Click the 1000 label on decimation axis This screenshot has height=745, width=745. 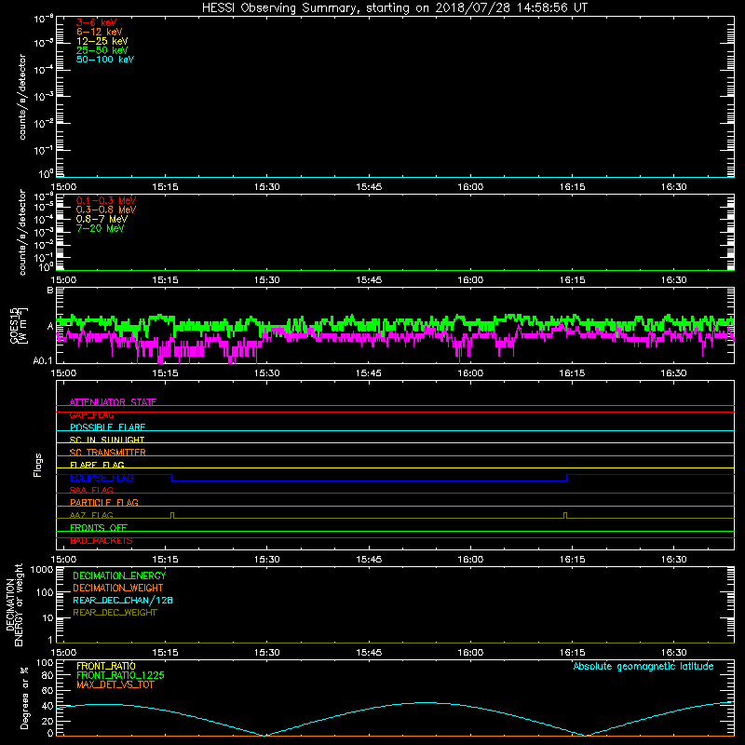point(42,570)
